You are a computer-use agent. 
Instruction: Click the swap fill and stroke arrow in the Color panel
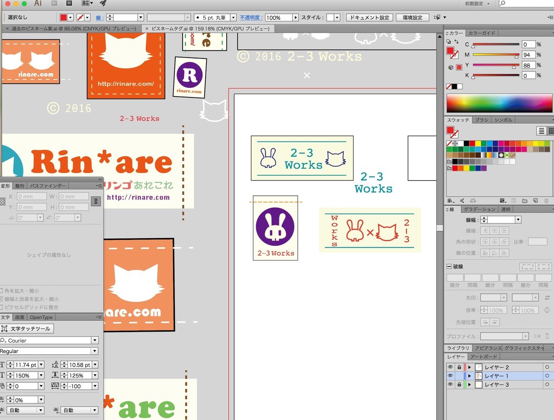(456, 42)
